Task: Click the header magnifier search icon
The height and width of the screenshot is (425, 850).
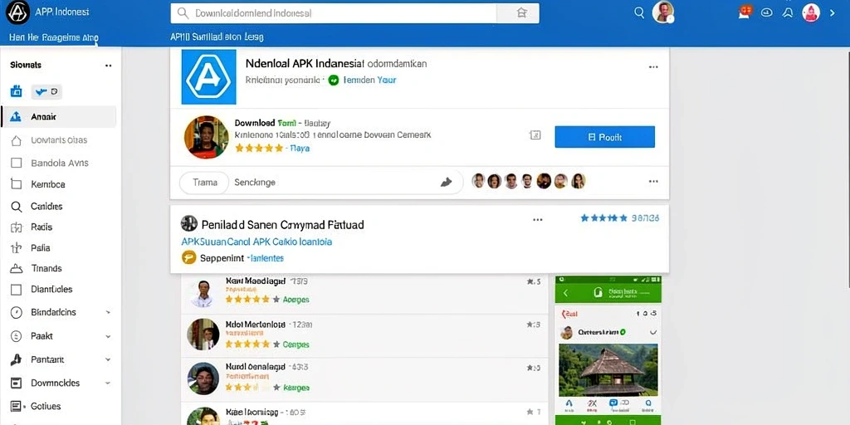Action: click(639, 12)
